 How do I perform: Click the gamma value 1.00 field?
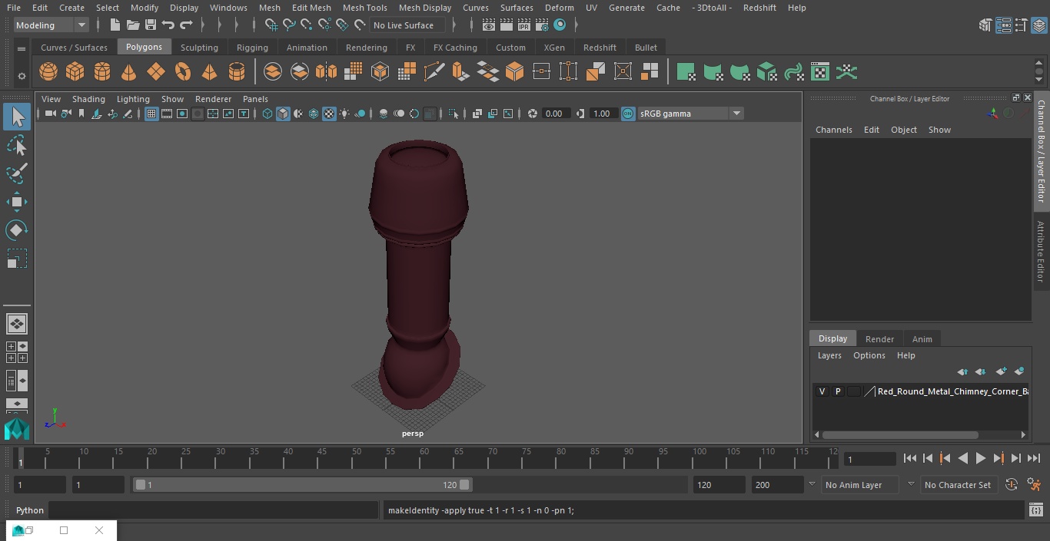point(602,114)
